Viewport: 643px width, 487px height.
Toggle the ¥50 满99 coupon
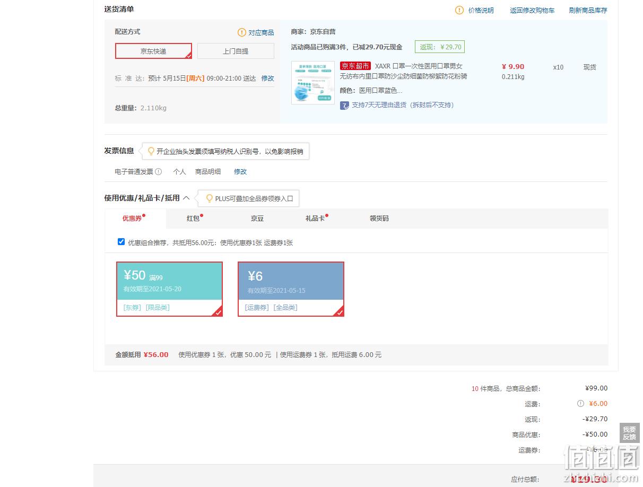169,289
